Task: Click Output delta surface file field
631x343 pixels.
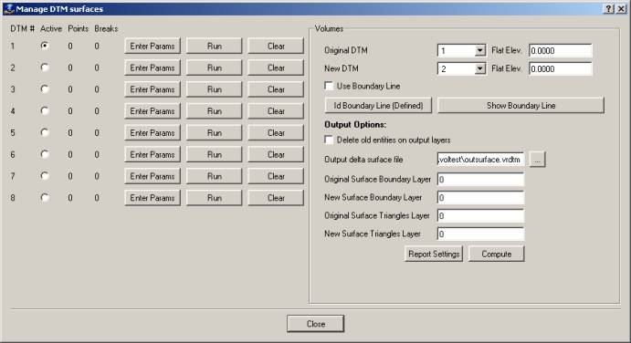Action: coord(480,160)
